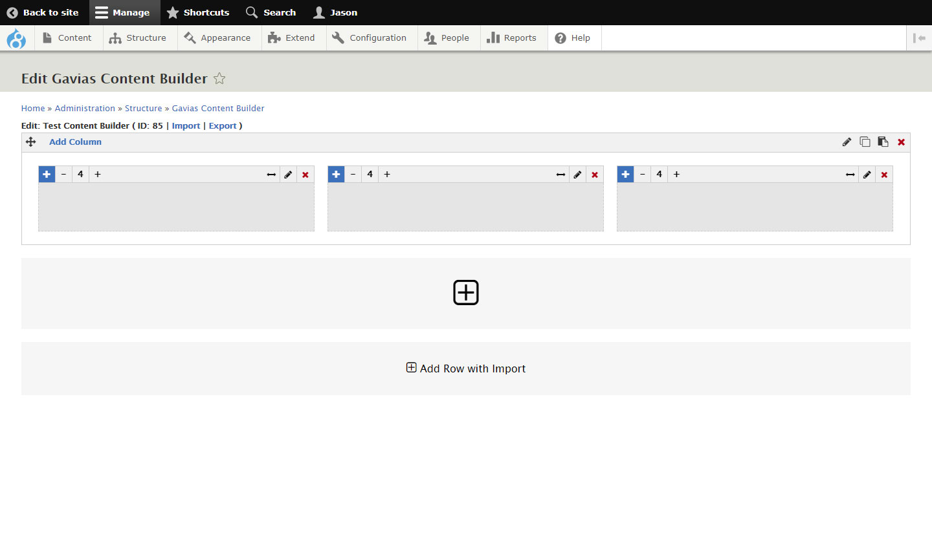Screen dimensions: 932x545
Task: Duplicate the row with the copy icon
Action: [865, 142]
